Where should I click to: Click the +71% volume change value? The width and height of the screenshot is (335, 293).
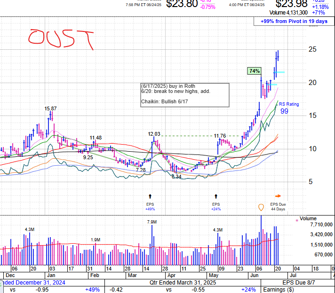tap(319, 13)
